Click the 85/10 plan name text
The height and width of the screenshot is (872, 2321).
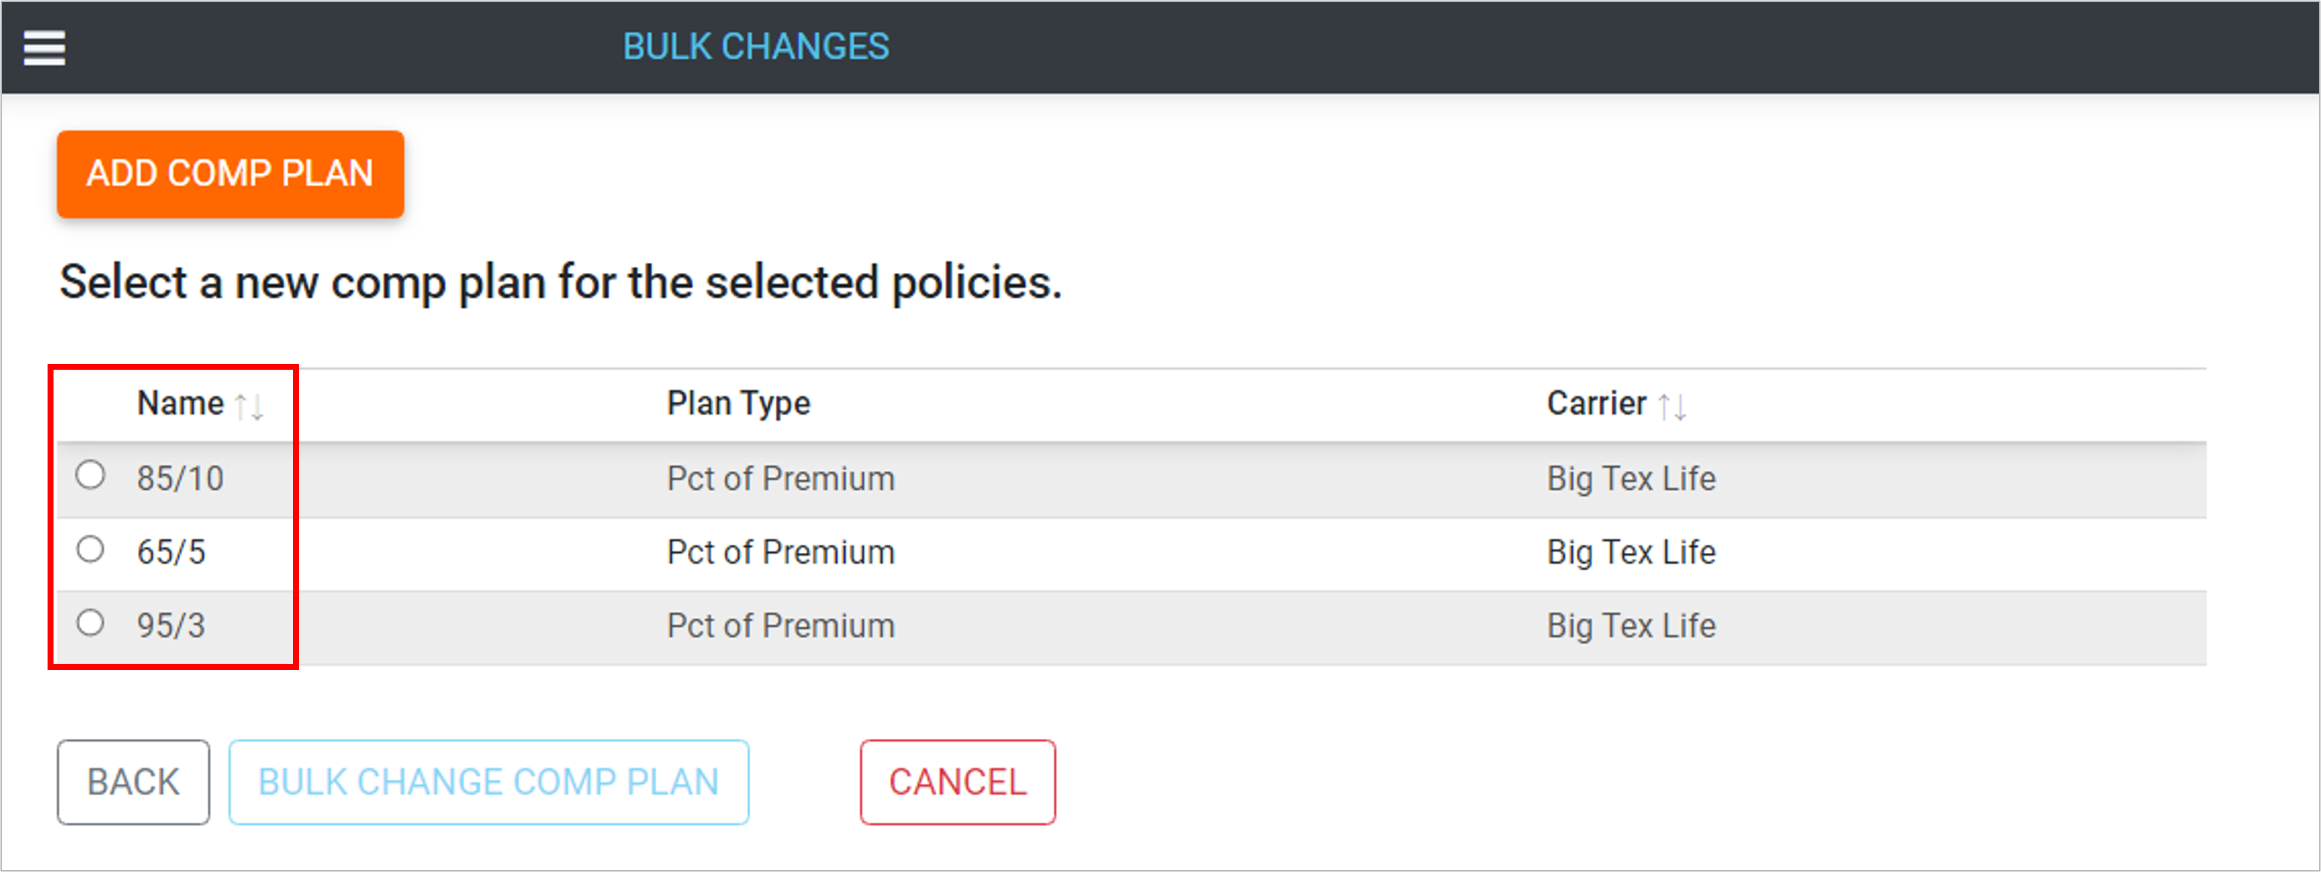coord(180,479)
